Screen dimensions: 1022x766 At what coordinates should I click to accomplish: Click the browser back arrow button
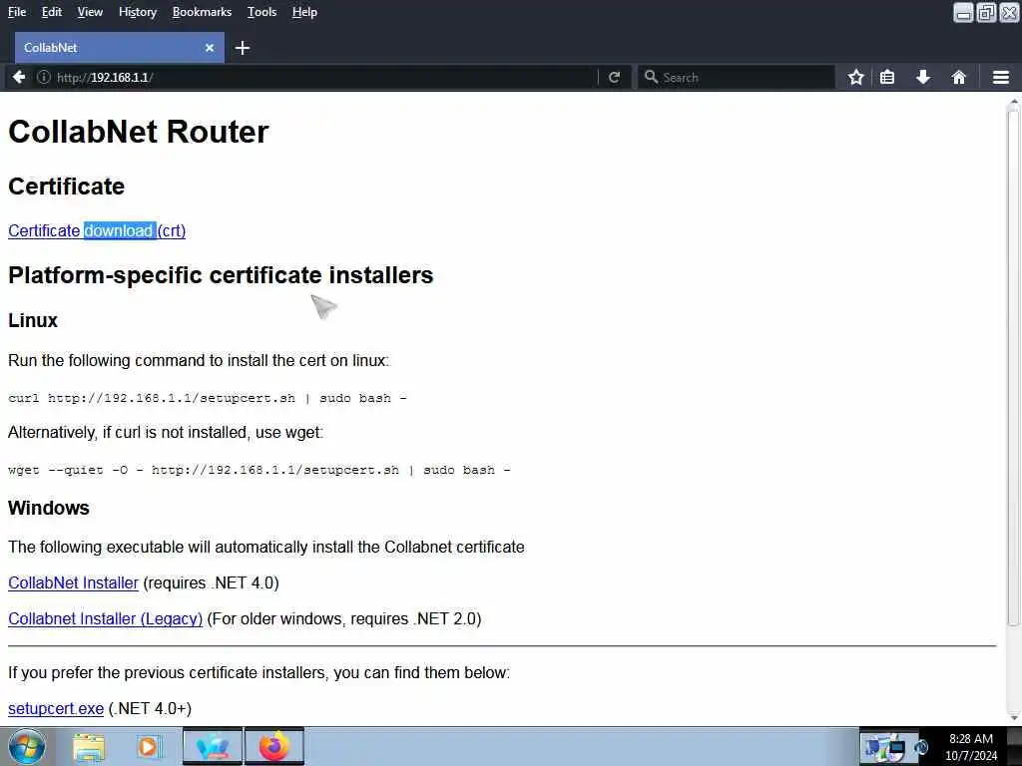click(19, 77)
